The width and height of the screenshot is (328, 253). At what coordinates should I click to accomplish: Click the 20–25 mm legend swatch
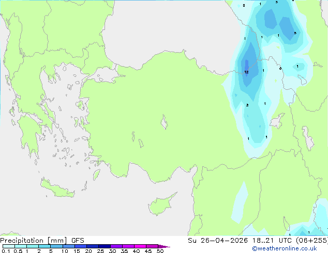(x=92, y=246)
